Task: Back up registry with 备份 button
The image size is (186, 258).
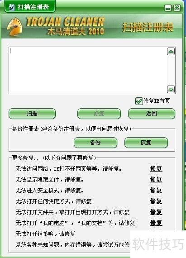Action: [x=95, y=143]
